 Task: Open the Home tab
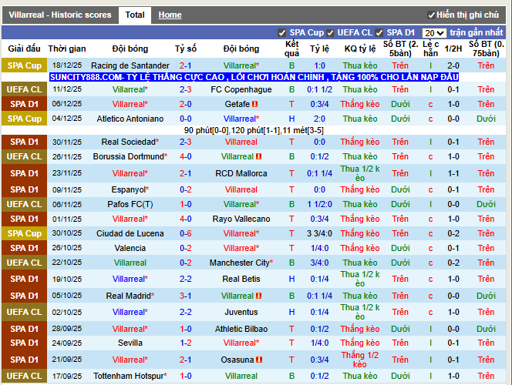coord(170,15)
